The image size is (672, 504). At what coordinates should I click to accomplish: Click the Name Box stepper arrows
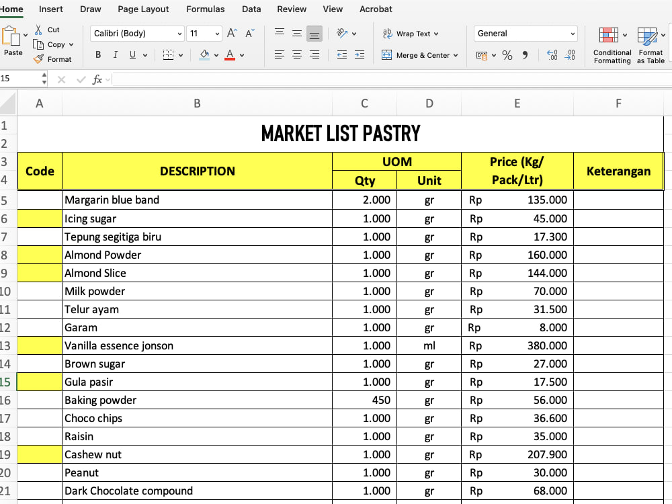[x=44, y=79]
